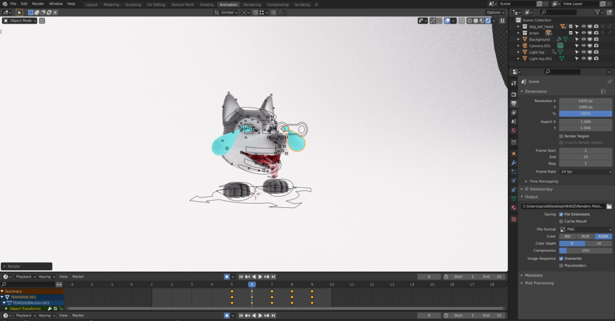Expand the Metadata panel
The height and width of the screenshot is (321, 615).
pyautogui.click(x=522, y=276)
